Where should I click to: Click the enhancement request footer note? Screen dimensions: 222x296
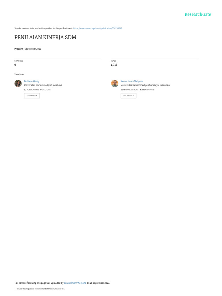[x=40, y=289]
